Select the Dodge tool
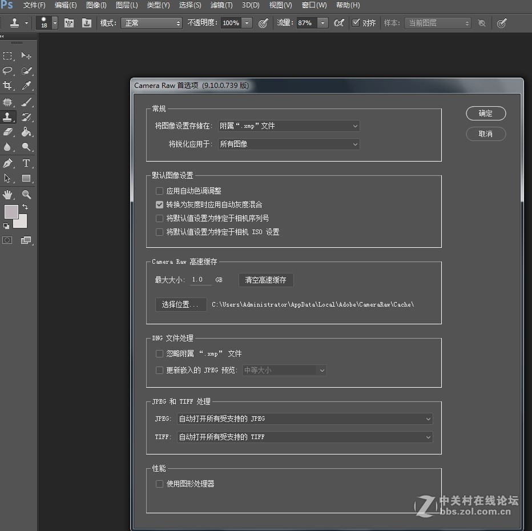The image size is (532, 531). (x=26, y=147)
